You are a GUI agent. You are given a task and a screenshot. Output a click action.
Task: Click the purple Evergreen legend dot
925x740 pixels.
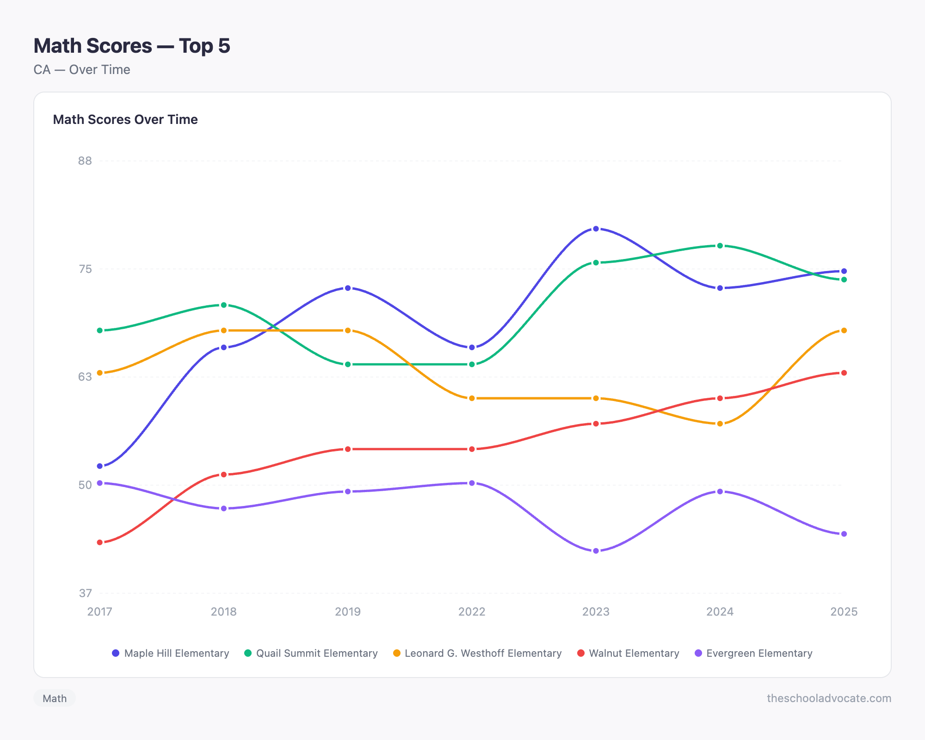(x=698, y=653)
